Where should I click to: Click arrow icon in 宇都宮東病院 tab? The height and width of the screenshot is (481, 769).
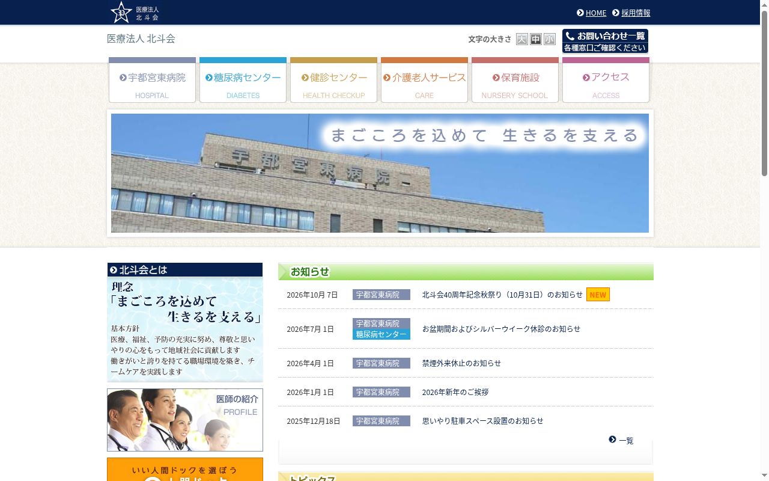tap(123, 78)
